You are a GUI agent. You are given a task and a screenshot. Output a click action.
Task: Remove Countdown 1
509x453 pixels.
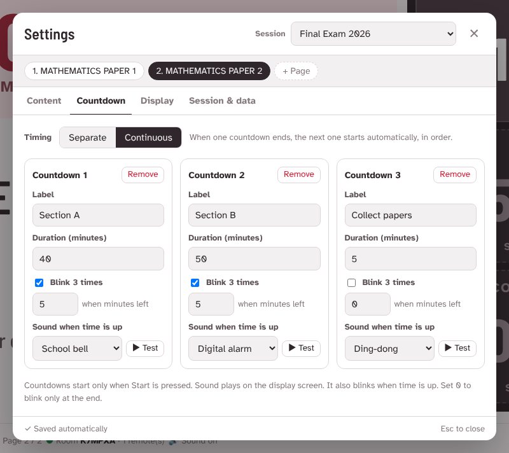(x=143, y=174)
